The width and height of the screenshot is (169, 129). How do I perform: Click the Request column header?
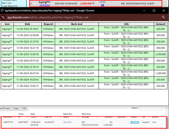click(48, 24)
